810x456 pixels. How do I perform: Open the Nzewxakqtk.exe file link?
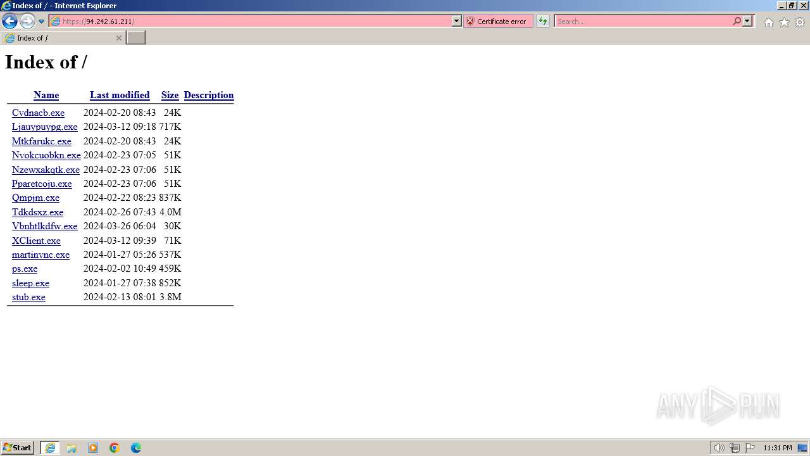pos(46,170)
